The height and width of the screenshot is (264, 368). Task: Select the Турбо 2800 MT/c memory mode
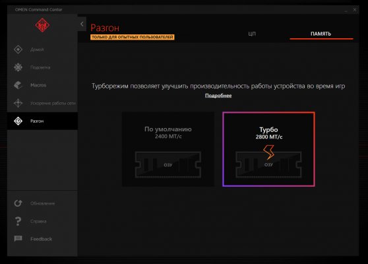point(268,149)
